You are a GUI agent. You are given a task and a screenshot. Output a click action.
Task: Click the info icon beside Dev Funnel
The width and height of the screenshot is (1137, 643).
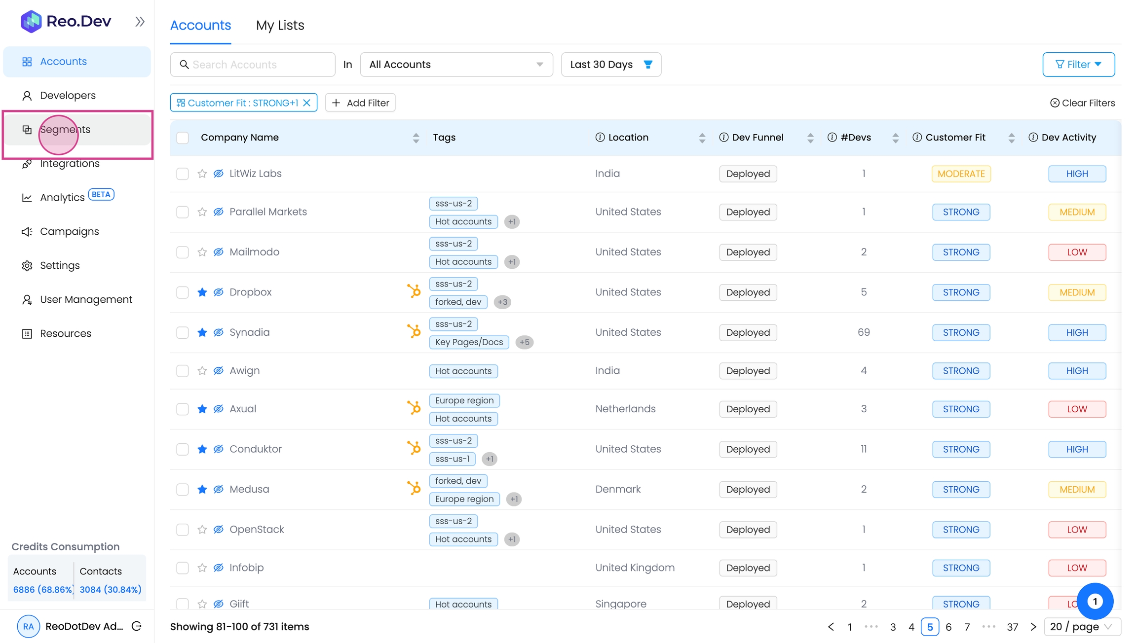coord(723,138)
